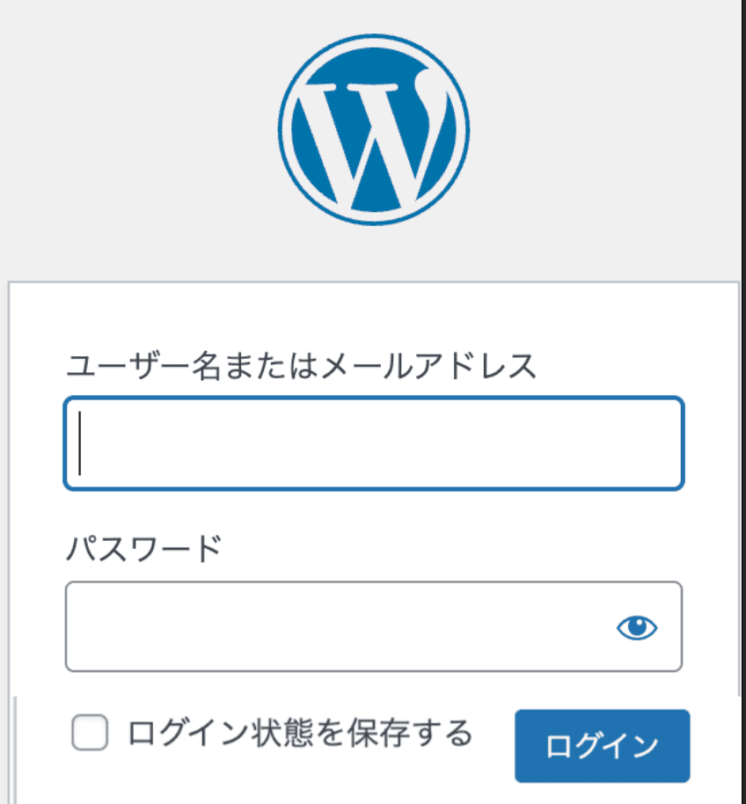Image resolution: width=746 pixels, height=804 pixels.
Task: Toggle password visibility eye button
Action: [x=637, y=627]
